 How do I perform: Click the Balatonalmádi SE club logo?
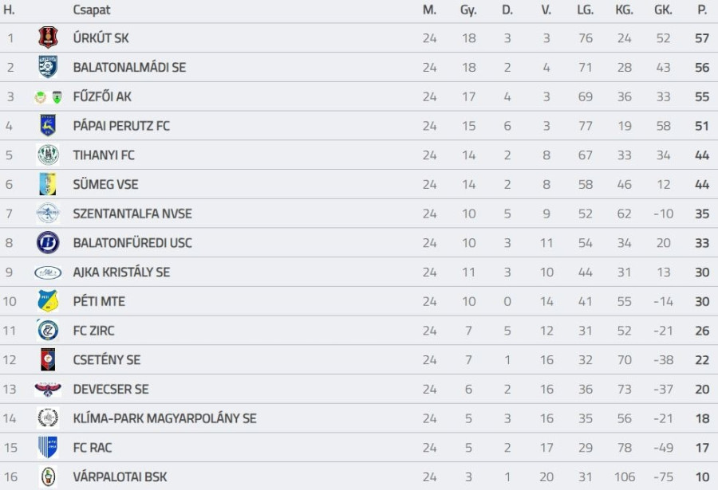(x=48, y=67)
